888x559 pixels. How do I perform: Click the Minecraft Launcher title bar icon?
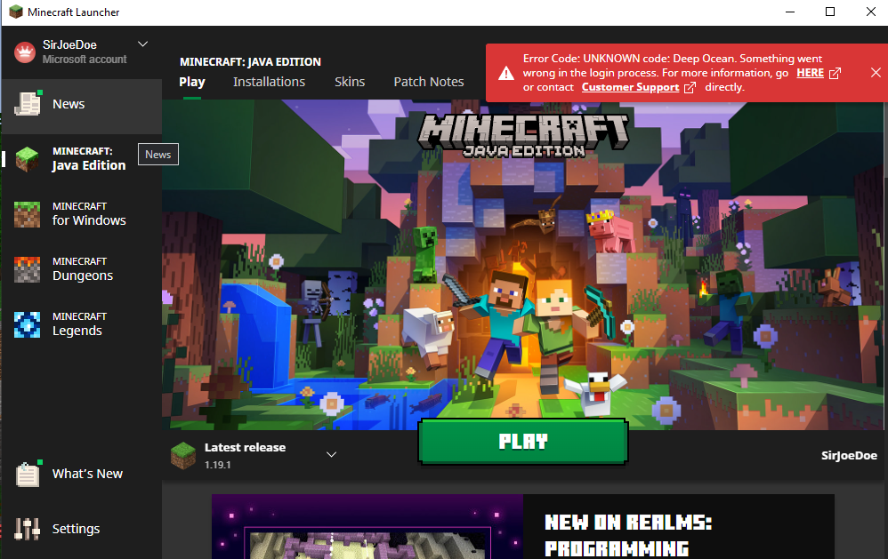point(16,12)
